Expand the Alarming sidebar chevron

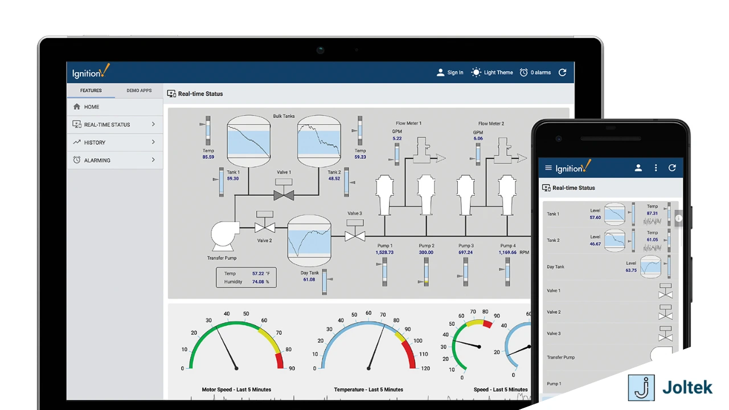pos(153,160)
